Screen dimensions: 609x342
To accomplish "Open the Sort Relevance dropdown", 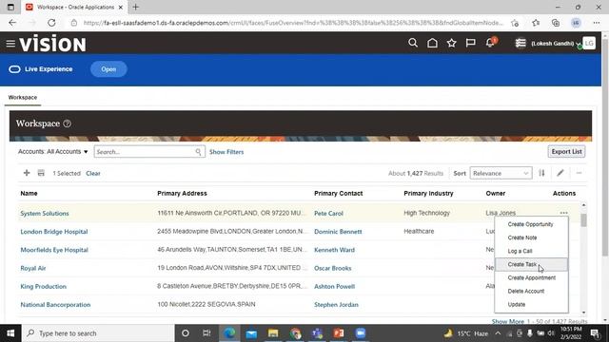I will (x=501, y=173).
